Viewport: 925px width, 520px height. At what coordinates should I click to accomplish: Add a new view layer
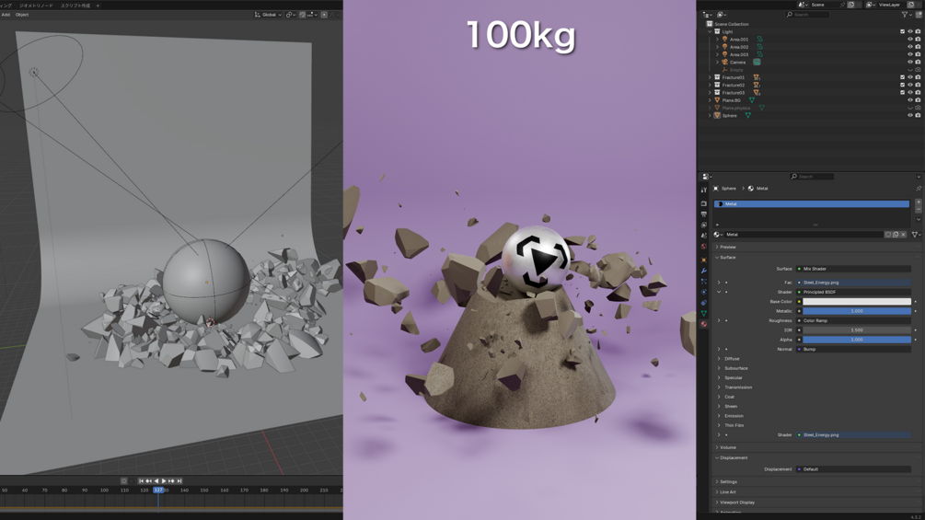pos(911,5)
